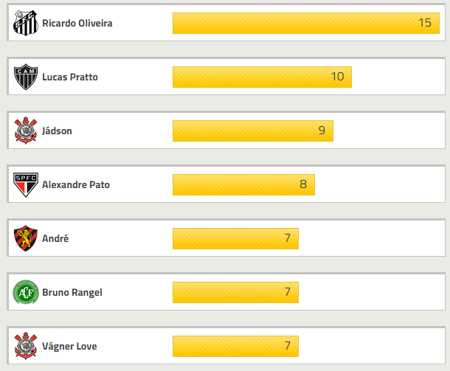Click Alexandre Pato's yellow 8-goal bar
Viewport: 450px width, 371px height.
point(243,184)
